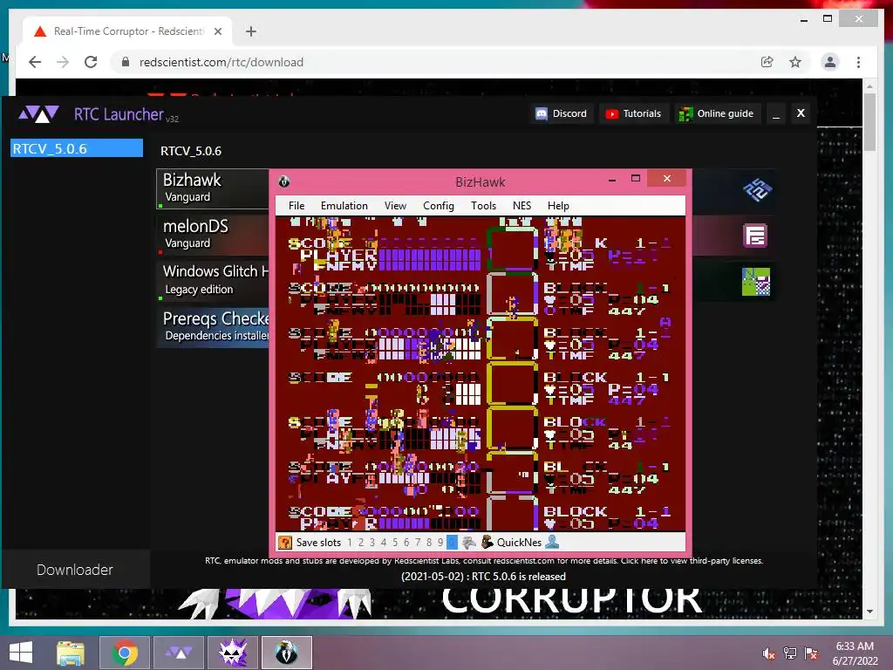
Task: Select RTCV_5.0.6 version in launcher sidebar
Action: (x=77, y=148)
